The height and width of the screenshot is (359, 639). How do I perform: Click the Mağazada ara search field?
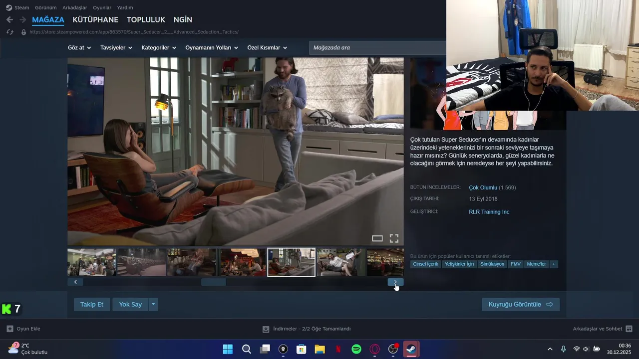[x=377, y=48]
